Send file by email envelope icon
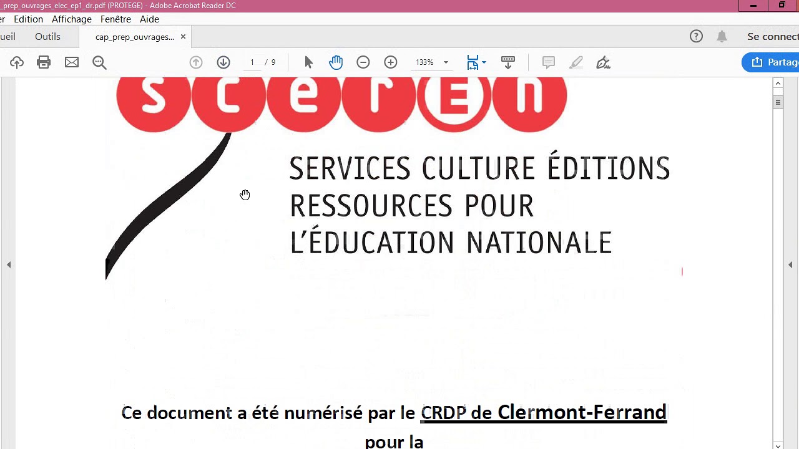 click(x=72, y=62)
